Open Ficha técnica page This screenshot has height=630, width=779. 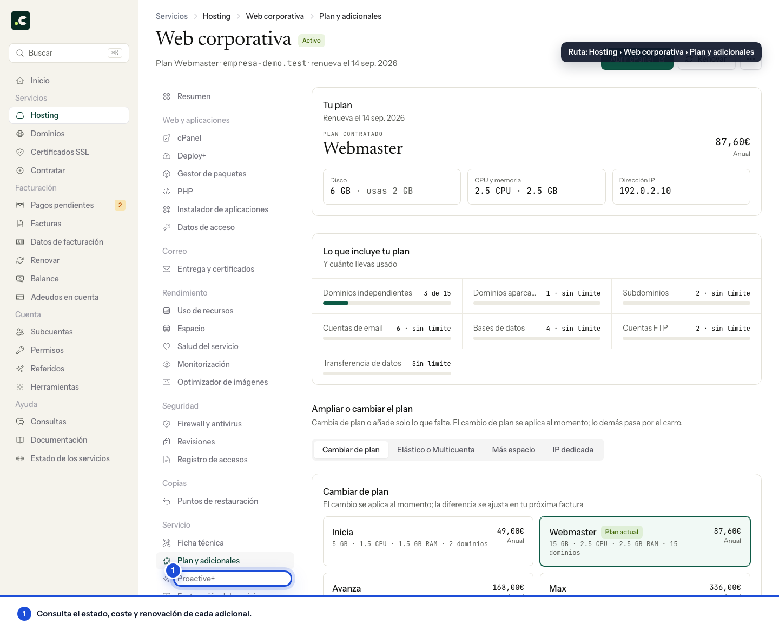tap(225, 543)
